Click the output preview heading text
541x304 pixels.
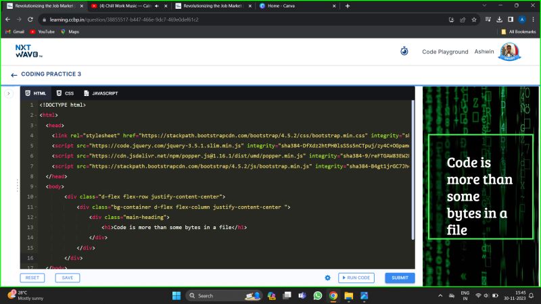click(479, 196)
